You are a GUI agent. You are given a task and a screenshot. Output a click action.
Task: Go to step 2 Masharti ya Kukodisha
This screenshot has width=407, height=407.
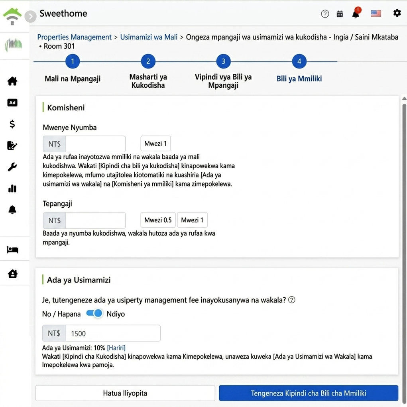tap(148, 61)
